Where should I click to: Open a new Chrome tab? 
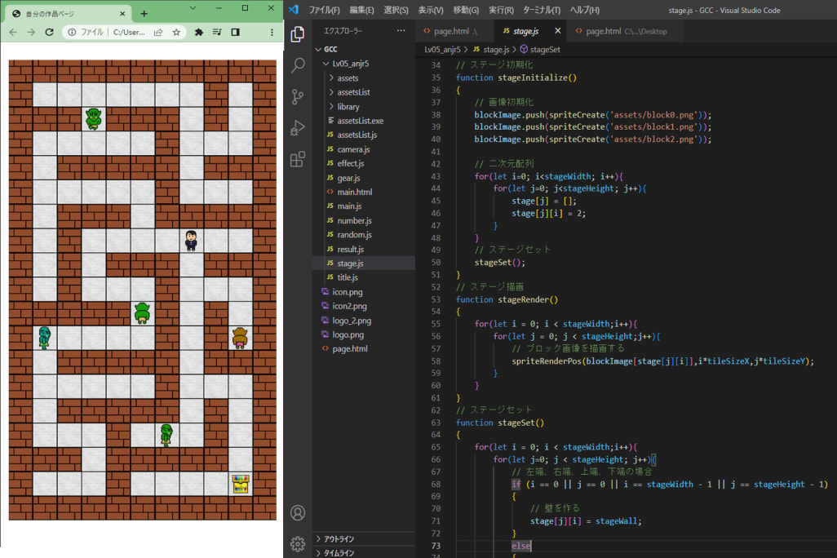click(144, 14)
